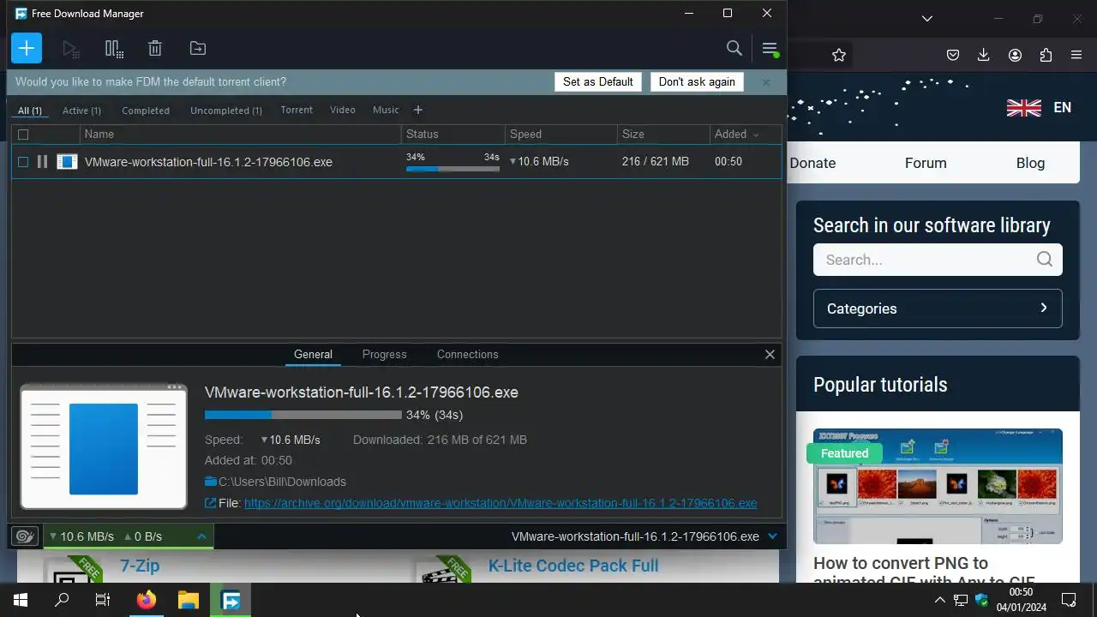The width and height of the screenshot is (1097, 617).
Task: Click the start all downloads toolbar icon
Action: (x=71, y=49)
